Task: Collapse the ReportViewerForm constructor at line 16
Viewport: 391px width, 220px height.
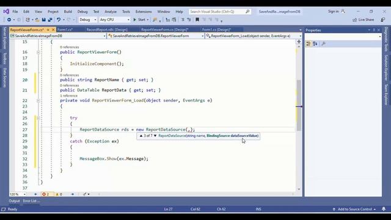Action: pyautogui.click(x=38, y=52)
